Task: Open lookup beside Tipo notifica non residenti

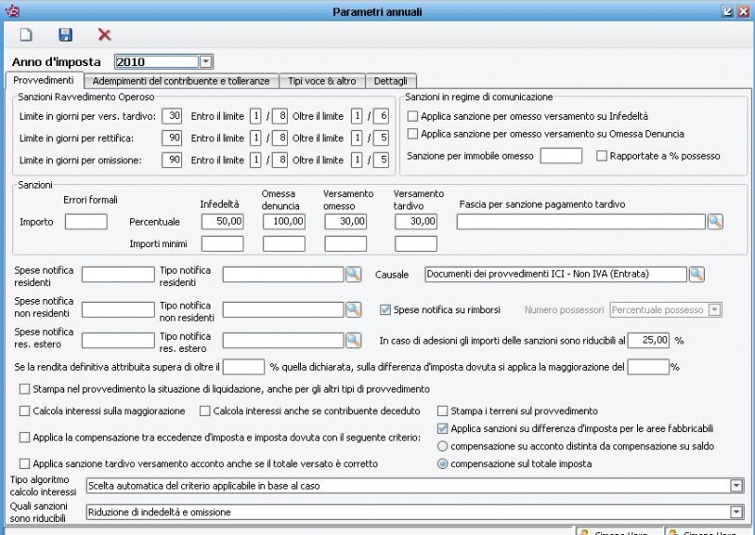Action: (x=353, y=309)
